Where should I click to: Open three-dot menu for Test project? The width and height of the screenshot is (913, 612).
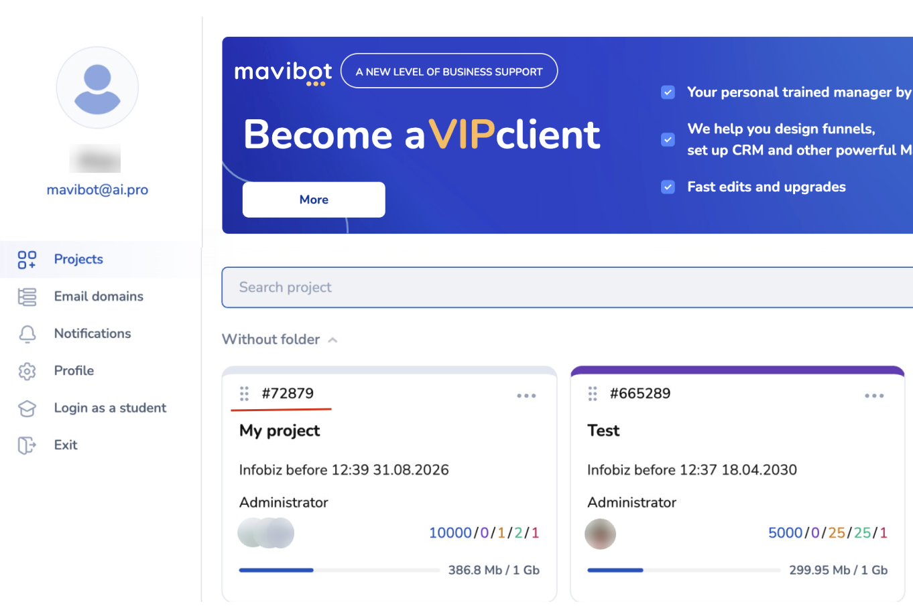click(874, 396)
